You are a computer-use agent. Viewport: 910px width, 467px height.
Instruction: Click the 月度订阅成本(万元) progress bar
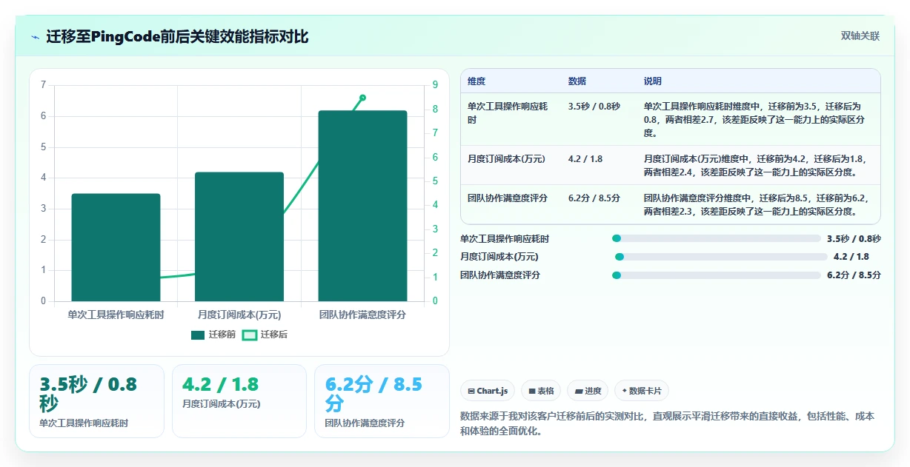[x=721, y=257]
